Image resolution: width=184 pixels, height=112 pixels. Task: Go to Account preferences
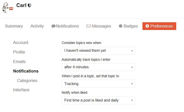coord(21,42)
